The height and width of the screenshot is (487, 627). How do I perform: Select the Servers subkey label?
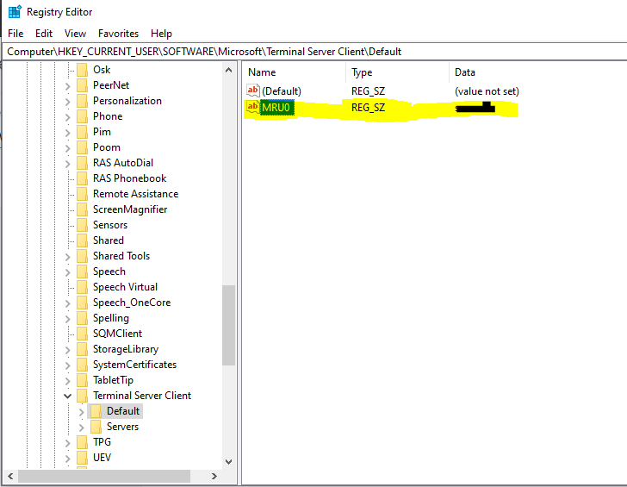click(x=122, y=427)
